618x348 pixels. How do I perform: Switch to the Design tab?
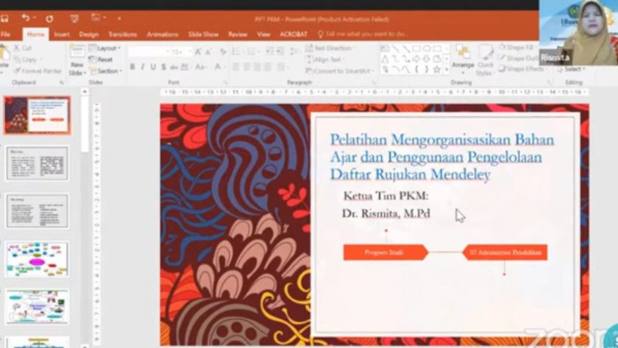pos(89,34)
